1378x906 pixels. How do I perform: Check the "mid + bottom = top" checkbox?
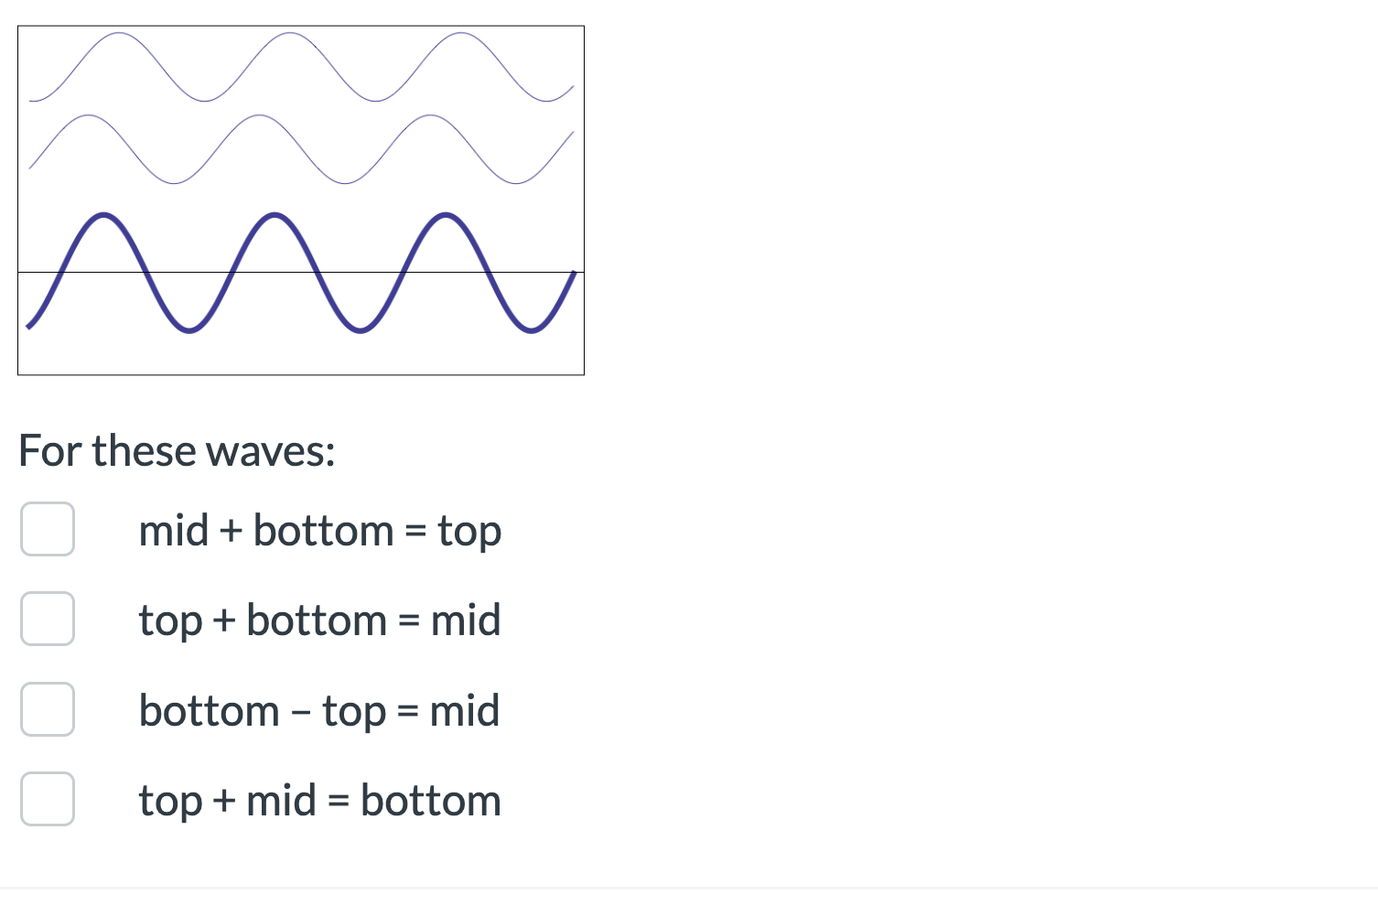click(48, 529)
